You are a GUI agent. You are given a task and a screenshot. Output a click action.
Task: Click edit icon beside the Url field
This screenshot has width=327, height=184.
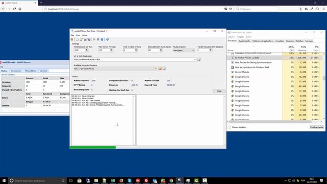pos(199,60)
